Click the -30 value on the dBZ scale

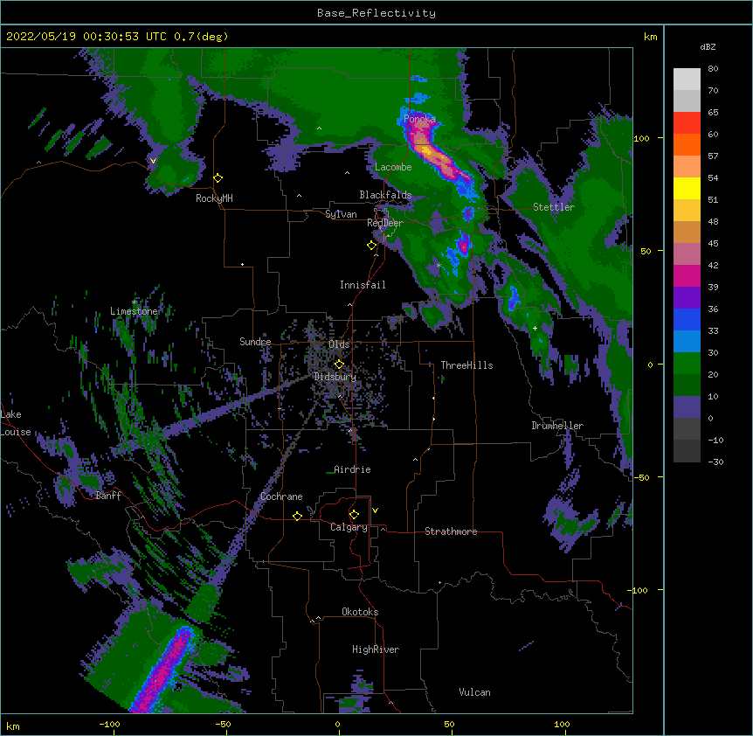click(715, 462)
